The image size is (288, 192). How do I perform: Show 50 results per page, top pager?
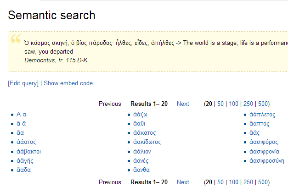220,104
